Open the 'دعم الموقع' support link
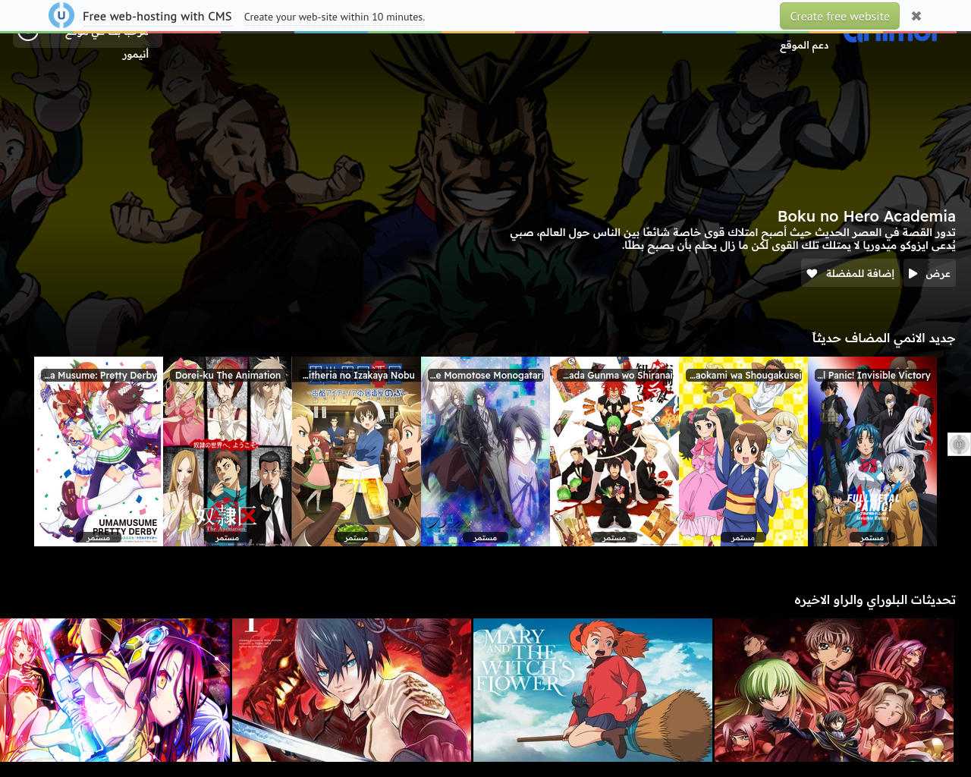Viewport: 971px width, 777px height. (804, 46)
